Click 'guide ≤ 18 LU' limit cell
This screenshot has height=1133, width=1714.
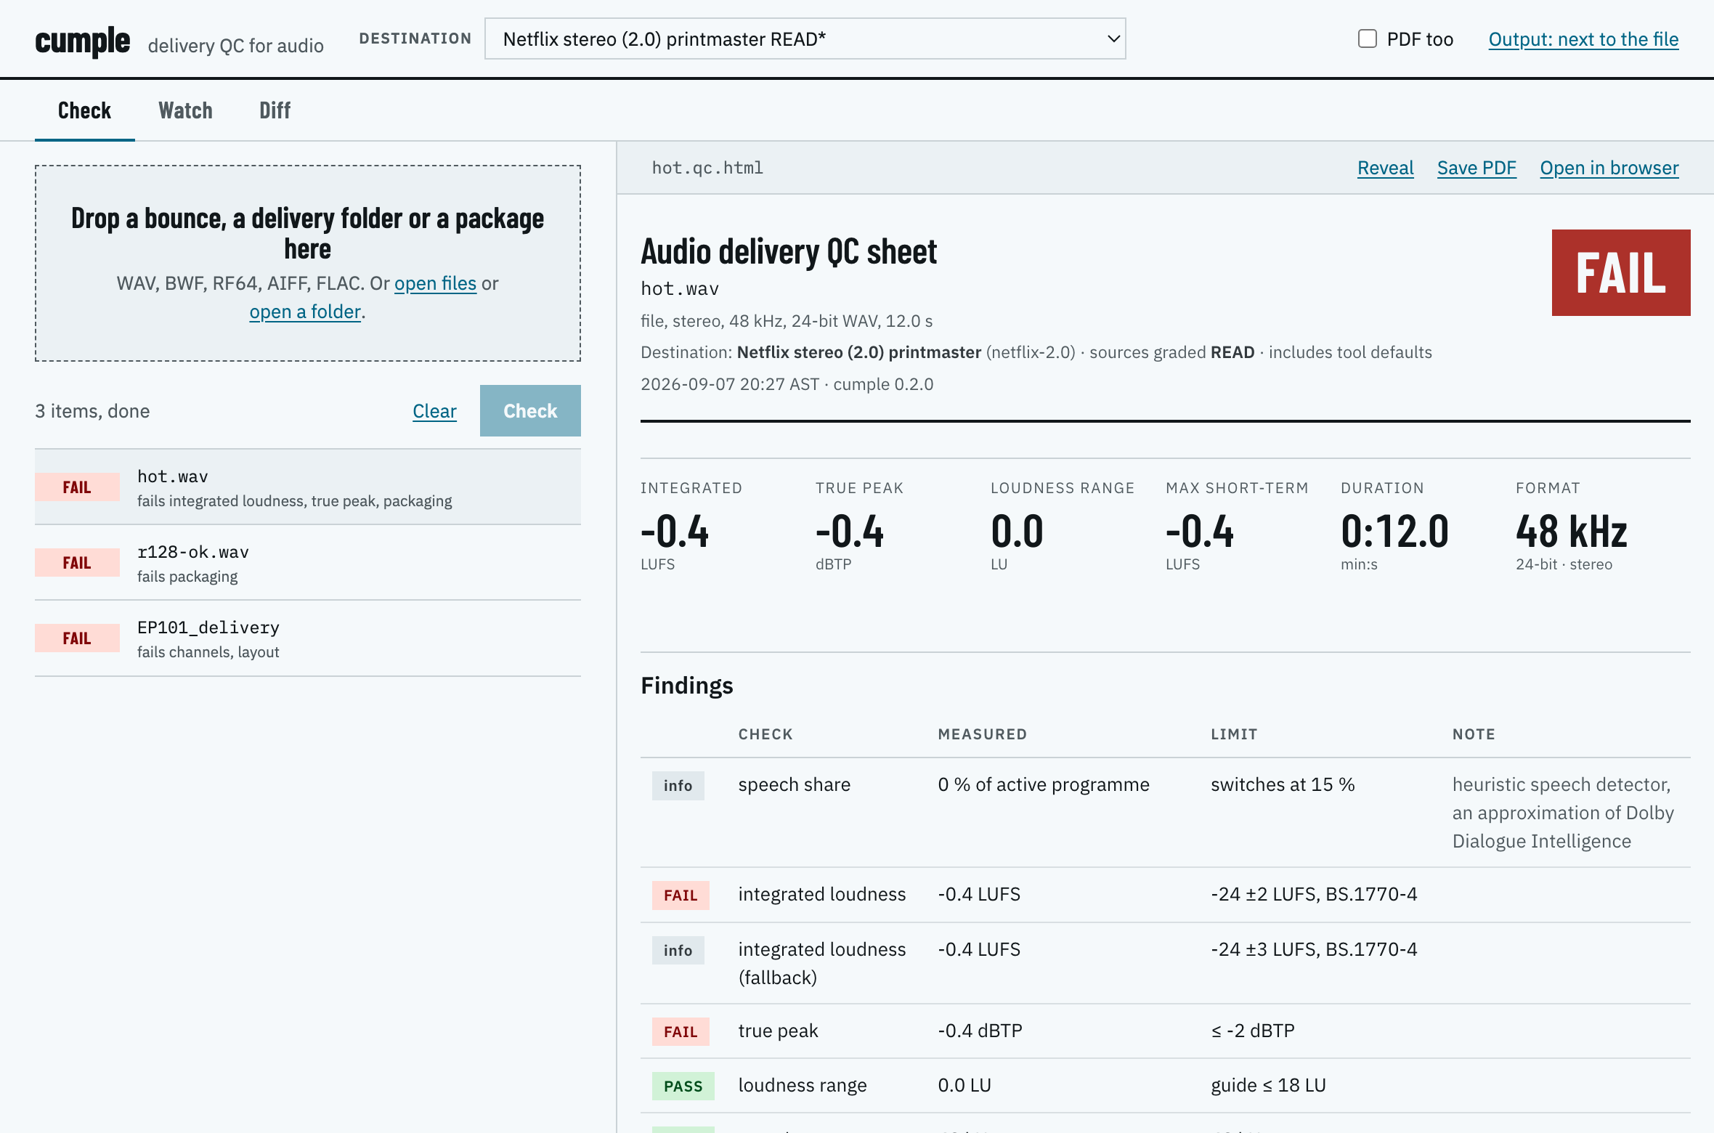[1268, 1085]
